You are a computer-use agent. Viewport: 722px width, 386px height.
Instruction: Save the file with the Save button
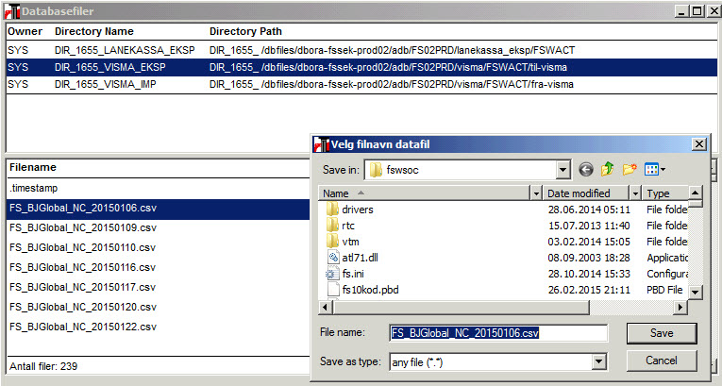(662, 333)
